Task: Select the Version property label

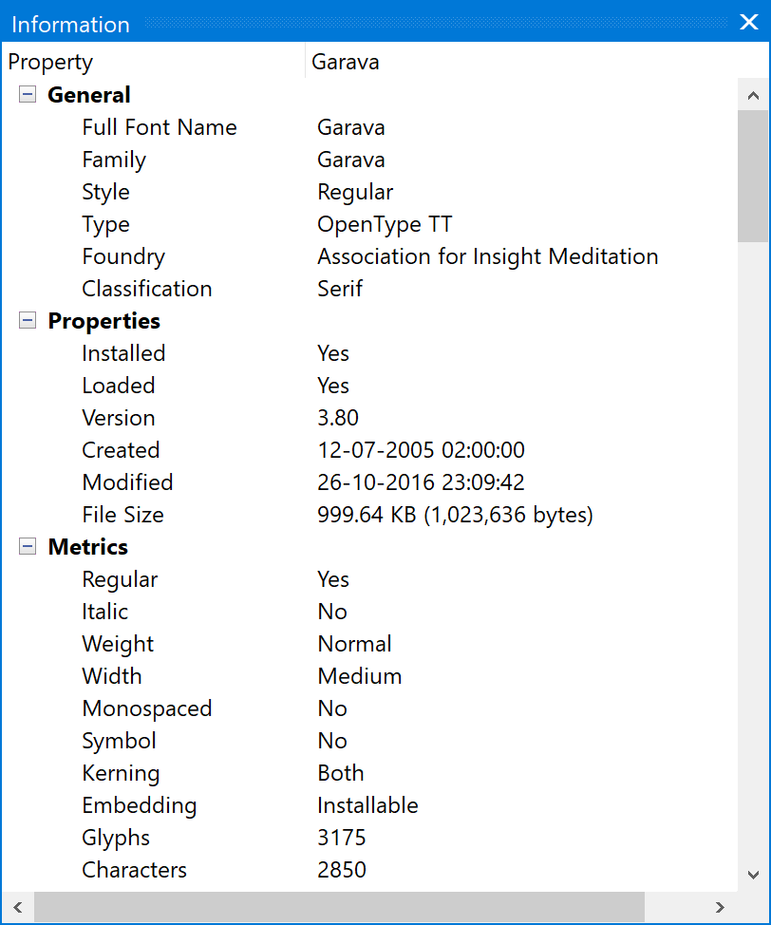Action: click(x=118, y=418)
